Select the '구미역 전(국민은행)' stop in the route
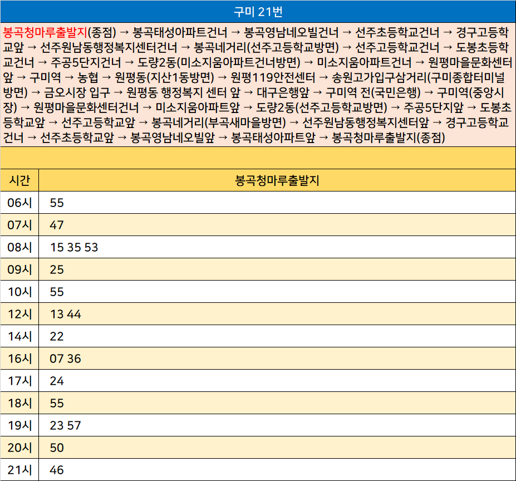The width and height of the screenshot is (516, 481). tap(373, 92)
